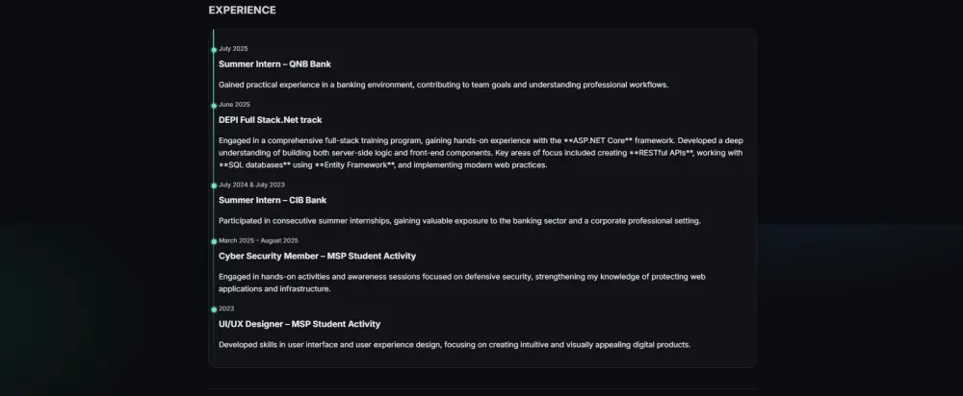Click the CIB consecutive summer internships description
The image size is (963, 396).
(x=459, y=221)
